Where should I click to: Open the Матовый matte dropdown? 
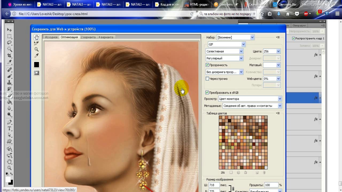(272, 65)
